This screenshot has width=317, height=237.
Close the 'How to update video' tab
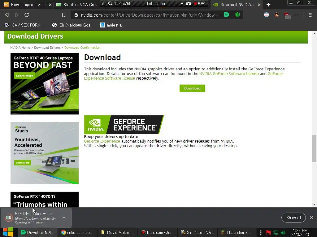pos(50,5)
